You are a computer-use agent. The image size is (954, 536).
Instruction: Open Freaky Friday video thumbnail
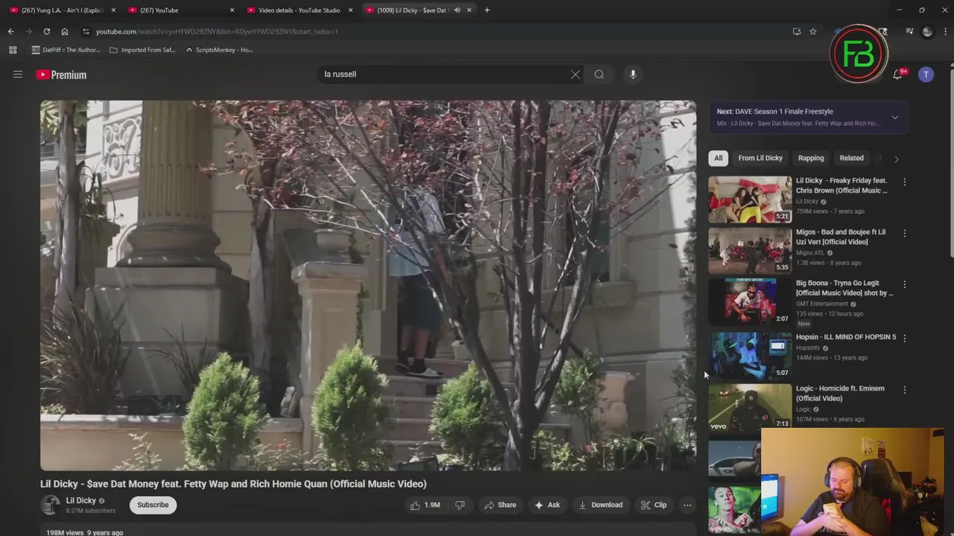(750, 200)
